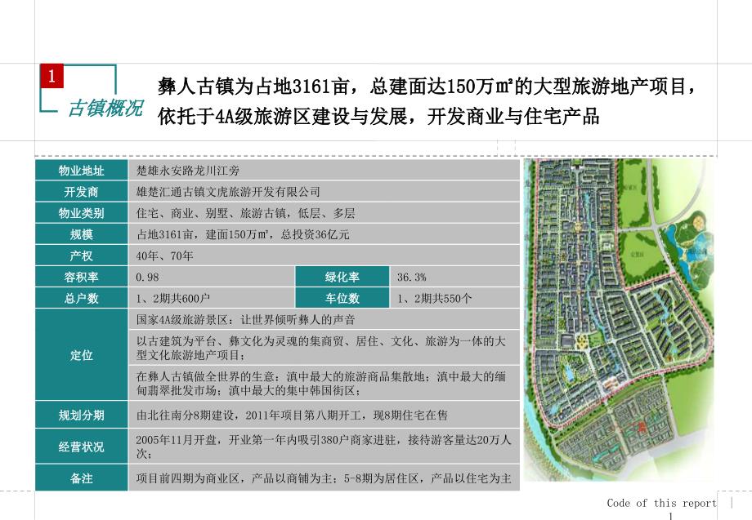Select the 规划分期 label cell
This screenshot has width=752, height=520.
click(81, 415)
